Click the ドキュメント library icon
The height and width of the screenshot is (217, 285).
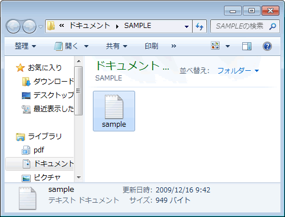[26, 164]
